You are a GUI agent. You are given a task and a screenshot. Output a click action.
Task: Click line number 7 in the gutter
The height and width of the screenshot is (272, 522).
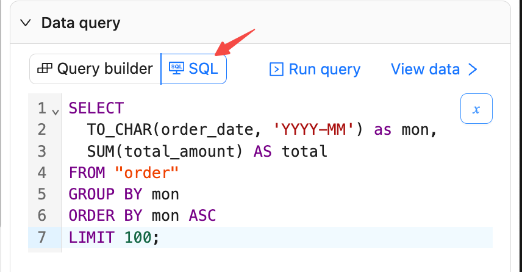[41, 237]
